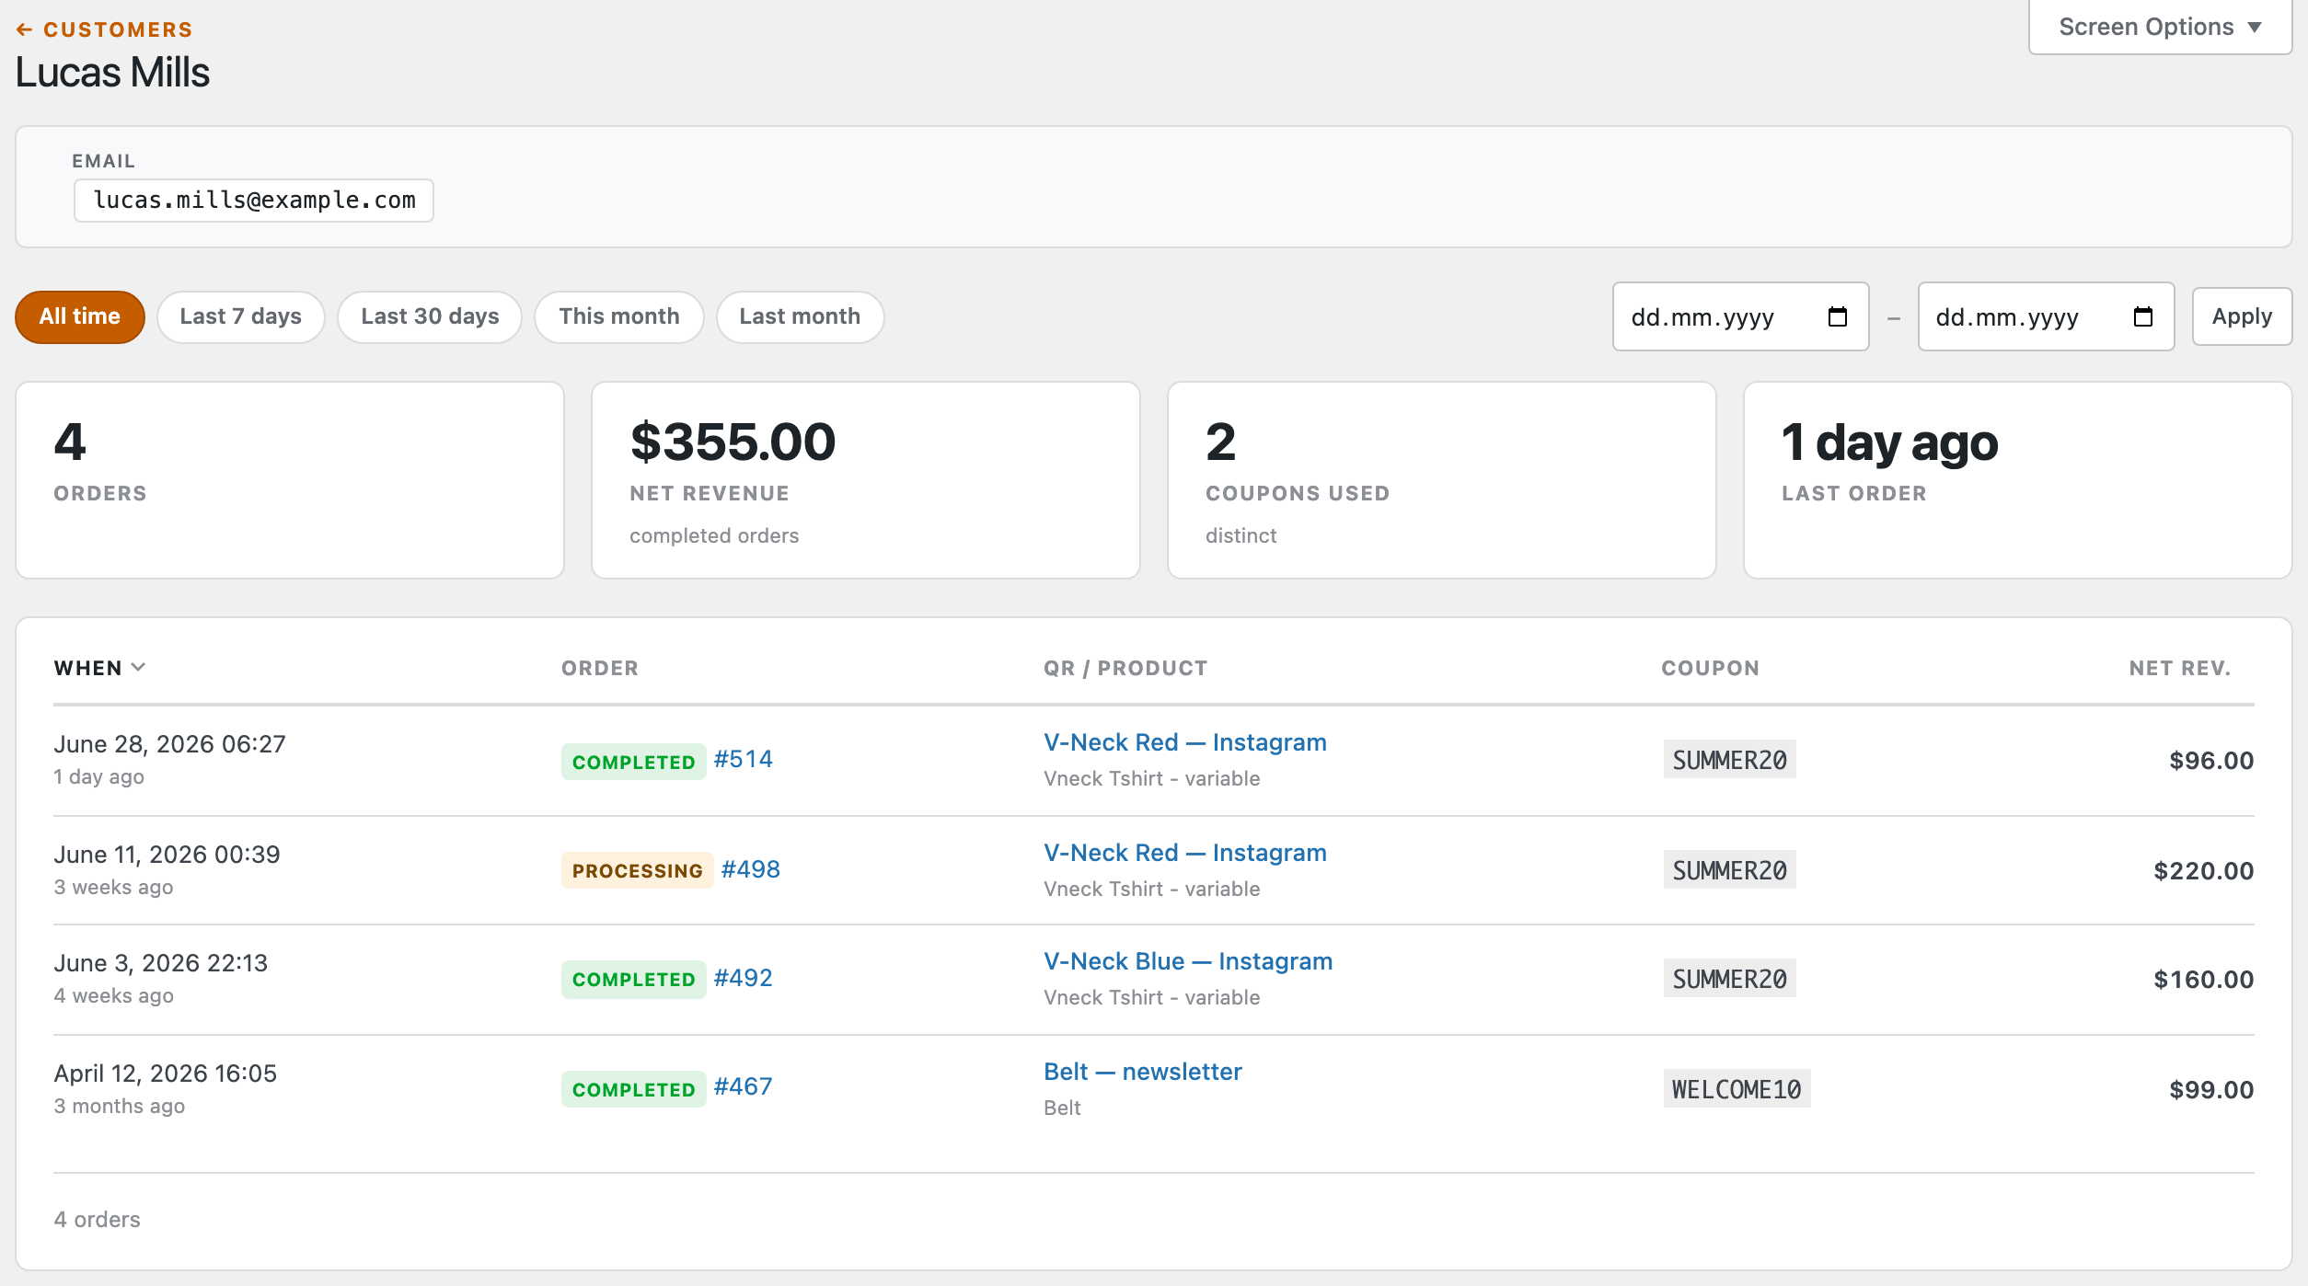Image resolution: width=2308 pixels, height=1286 pixels.
Task: Select the Last 7 days filter
Action: [240, 316]
